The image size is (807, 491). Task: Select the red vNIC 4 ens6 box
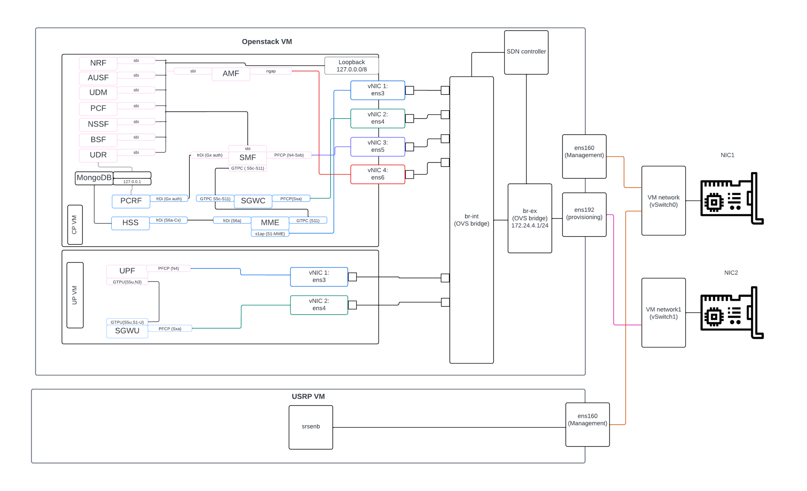coord(377,174)
